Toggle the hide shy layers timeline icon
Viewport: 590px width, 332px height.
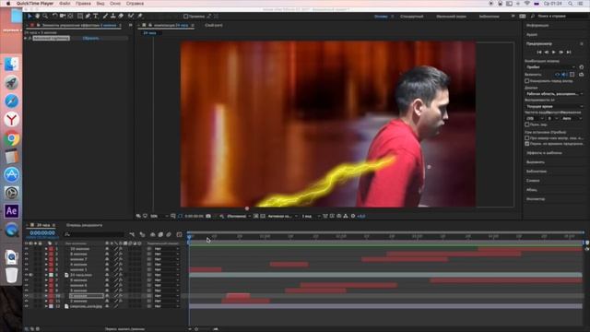point(152,234)
